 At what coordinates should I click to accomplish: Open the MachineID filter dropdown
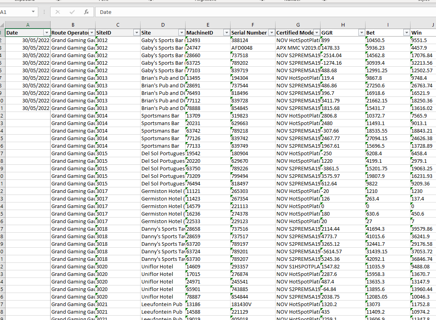click(227, 33)
